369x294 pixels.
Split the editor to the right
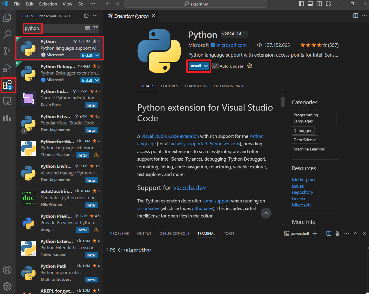tap(356, 16)
